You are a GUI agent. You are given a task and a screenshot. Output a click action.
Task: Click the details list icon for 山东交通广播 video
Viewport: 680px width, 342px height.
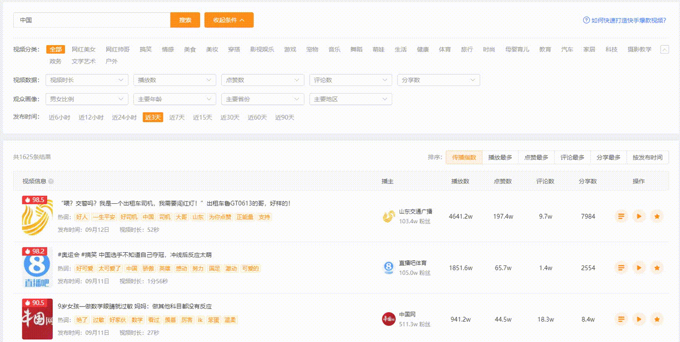point(621,217)
